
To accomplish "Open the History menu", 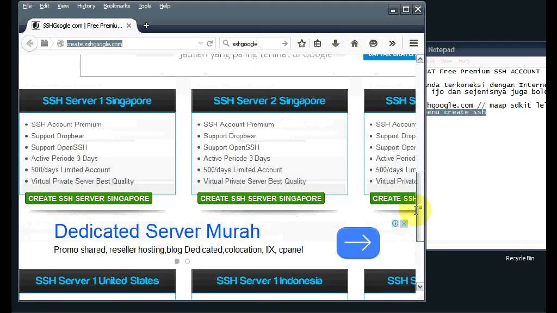I will tap(86, 5).
